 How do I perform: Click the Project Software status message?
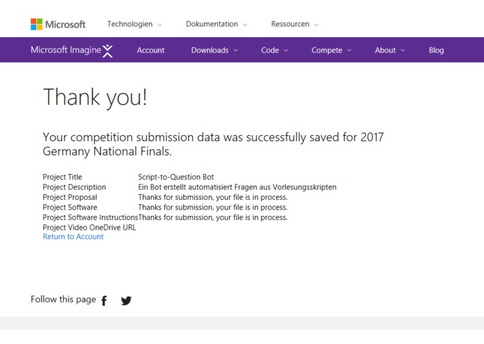(212, 208)
